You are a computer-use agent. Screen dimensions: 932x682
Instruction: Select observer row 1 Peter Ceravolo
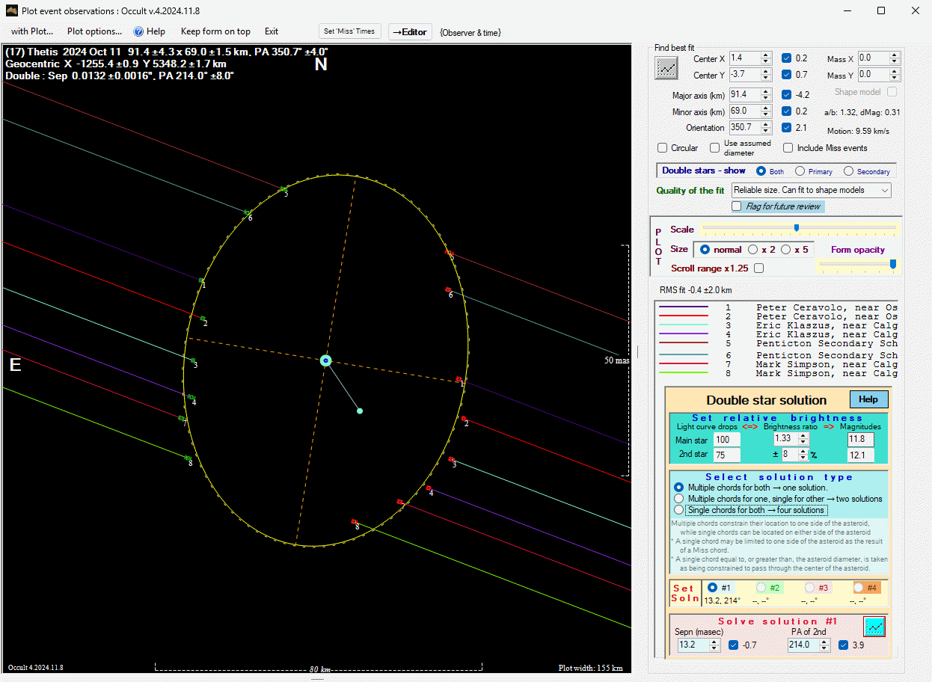[x=776, y=307]
